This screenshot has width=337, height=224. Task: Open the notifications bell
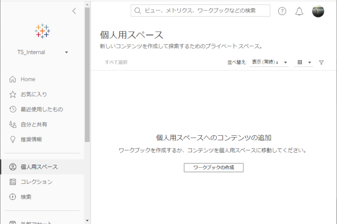tap(299, 11)
